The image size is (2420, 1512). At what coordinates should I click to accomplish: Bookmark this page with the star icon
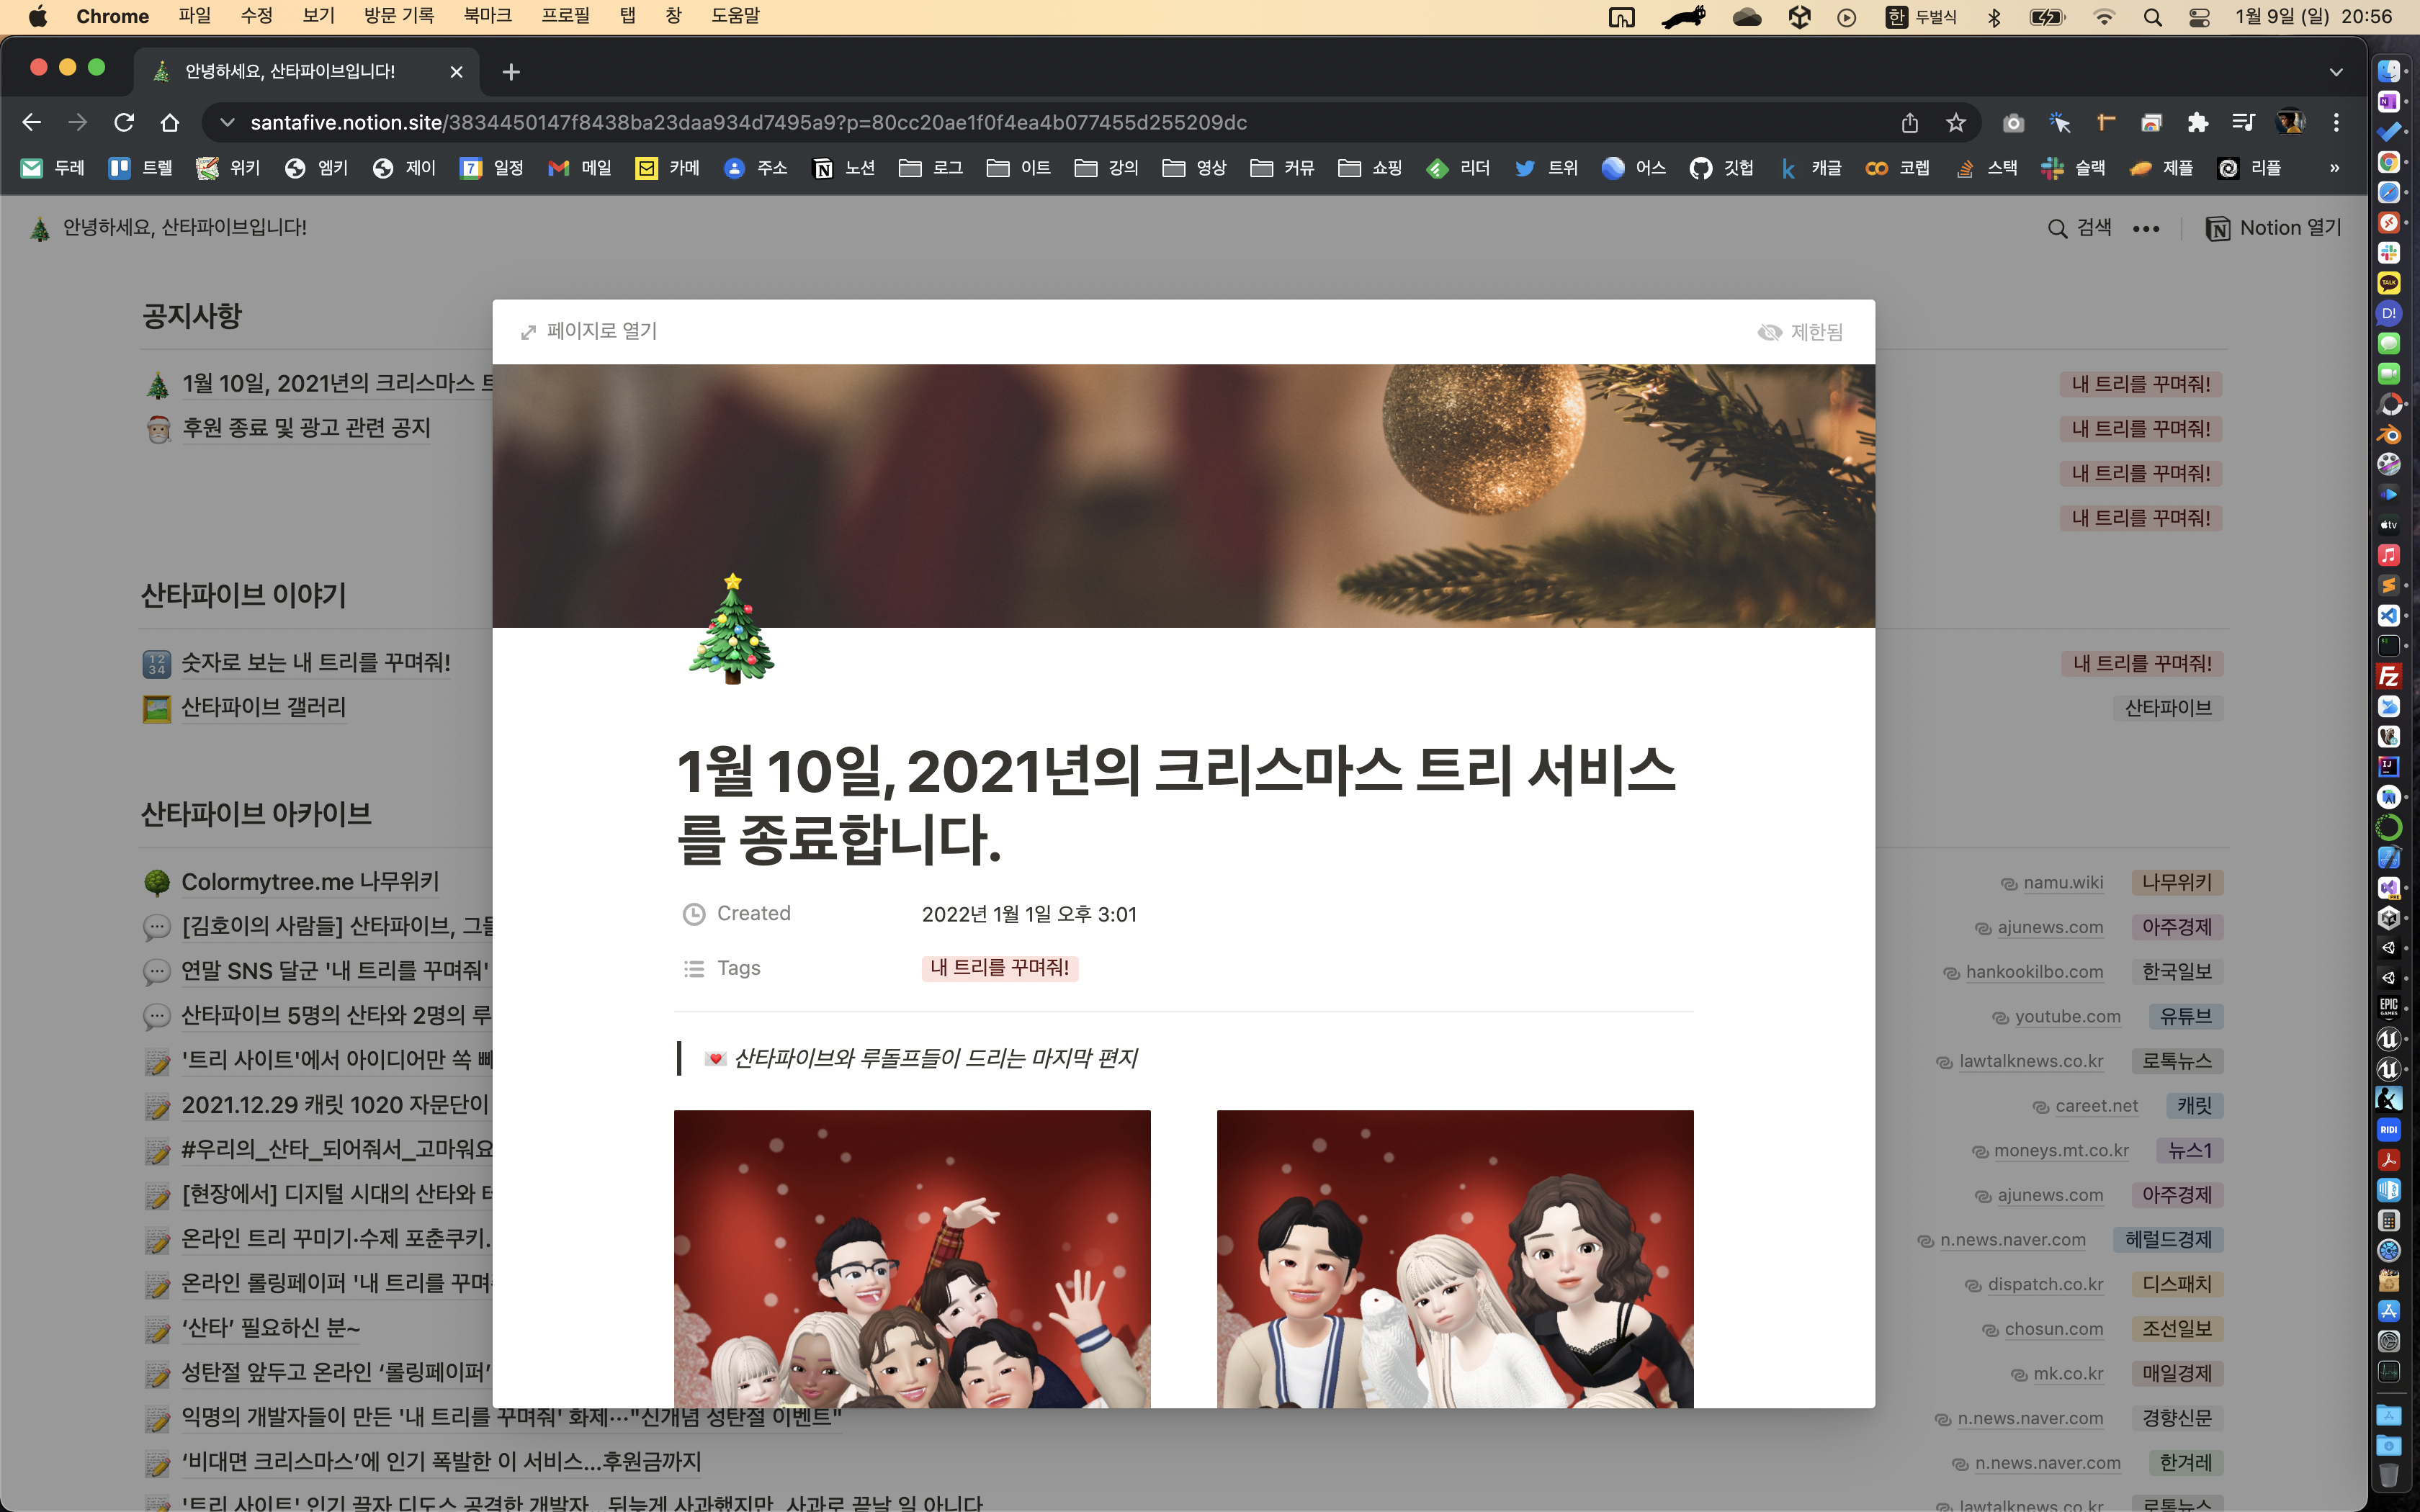coord(1956,123)
